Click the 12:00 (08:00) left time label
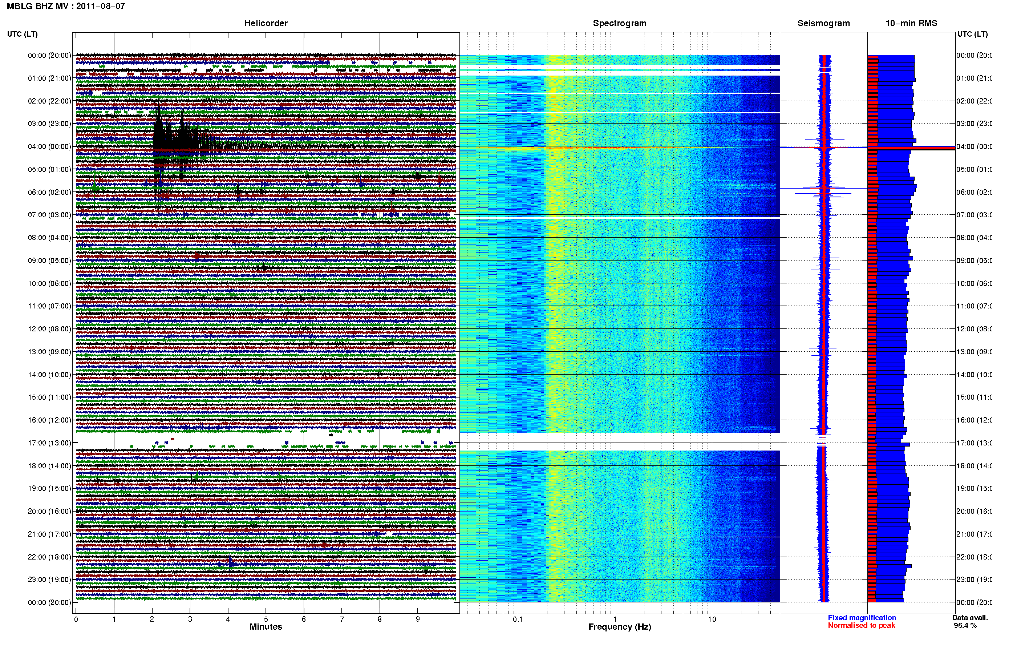Screen dimensions: 1033x646 click(49, 328)
